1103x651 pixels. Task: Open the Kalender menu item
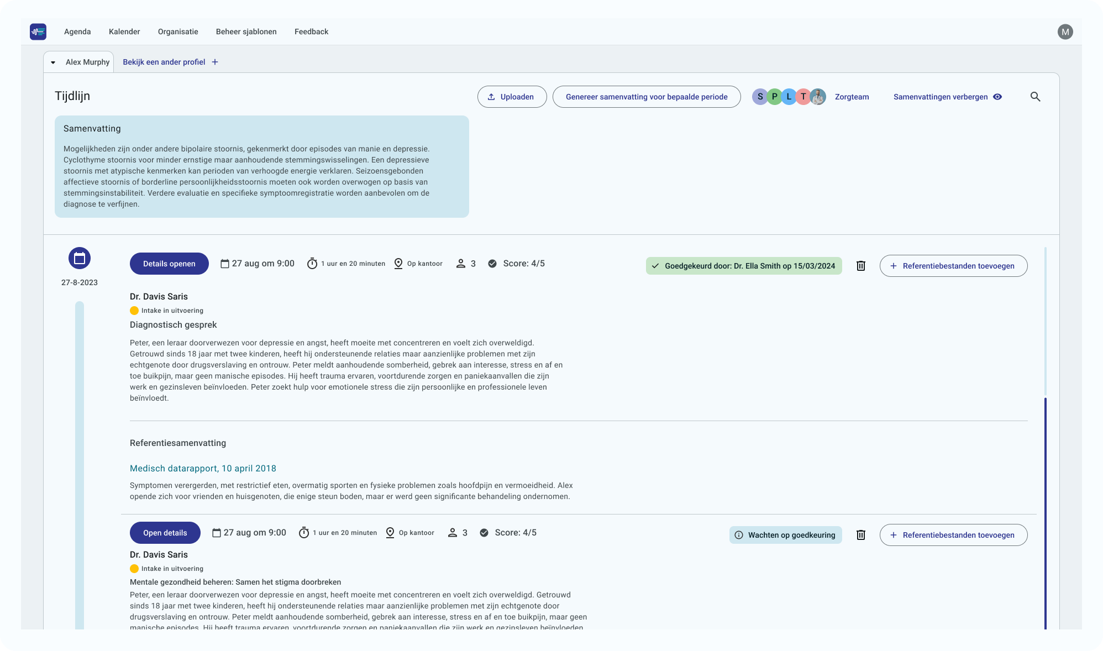pyautogui.click(x=124, y=32)
